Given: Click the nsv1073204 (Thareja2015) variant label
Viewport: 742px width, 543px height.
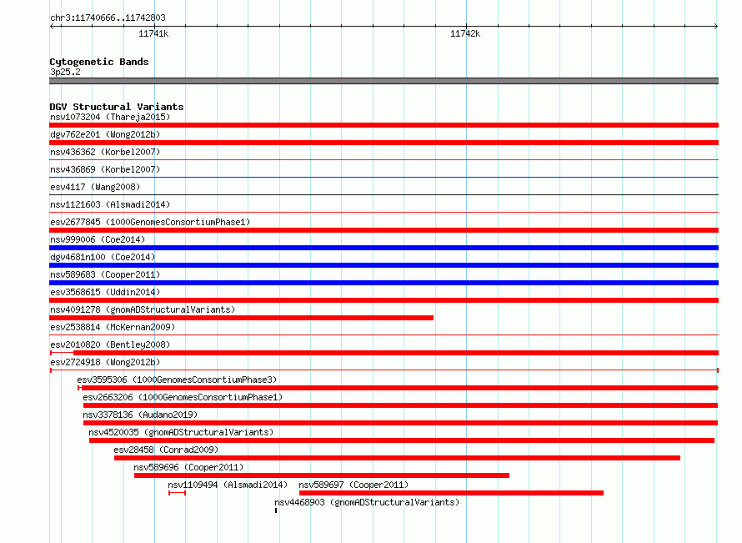Looking at the screenshot, I should [110, 117].
